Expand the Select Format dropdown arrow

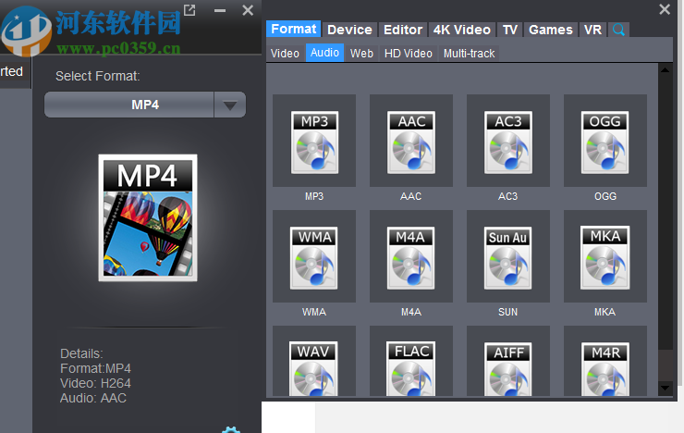[x=230, y=105]
